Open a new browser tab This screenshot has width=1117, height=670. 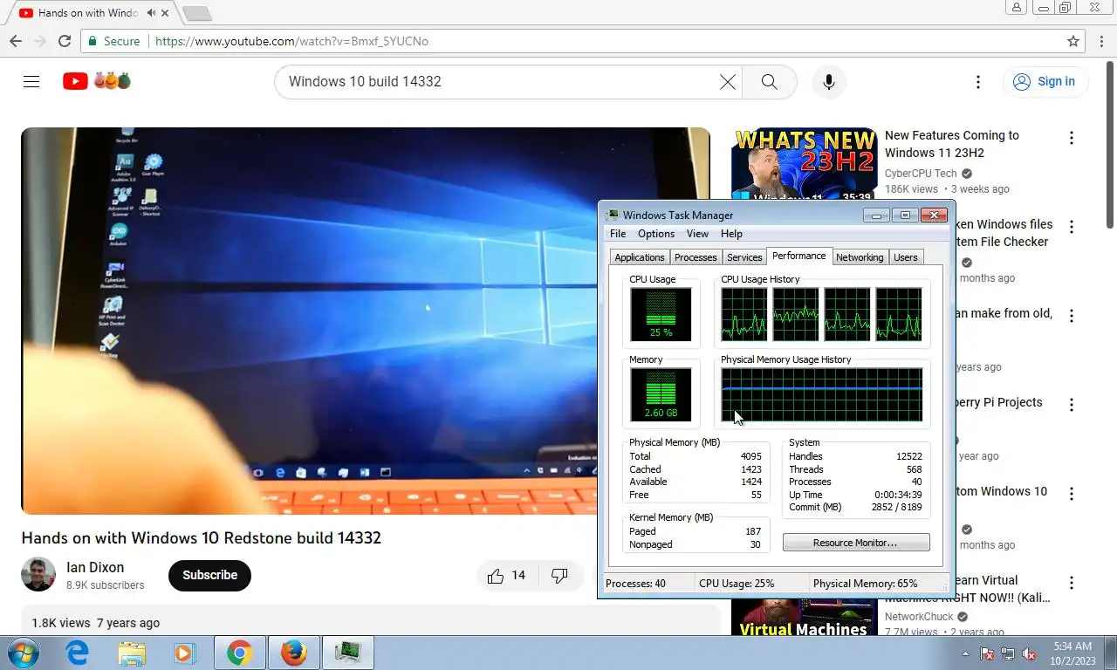[x=197, y=13]
